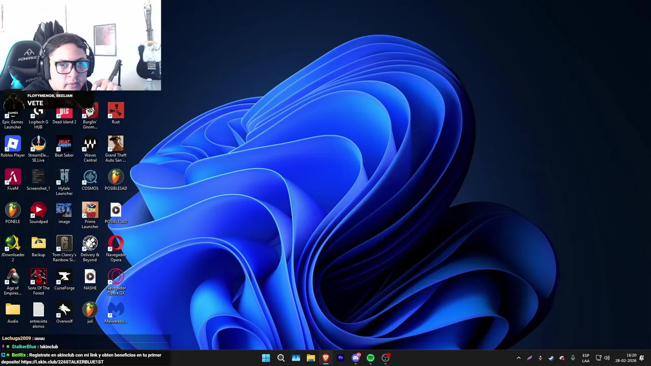Open the notification bell in the taskbar

point(642,358)
